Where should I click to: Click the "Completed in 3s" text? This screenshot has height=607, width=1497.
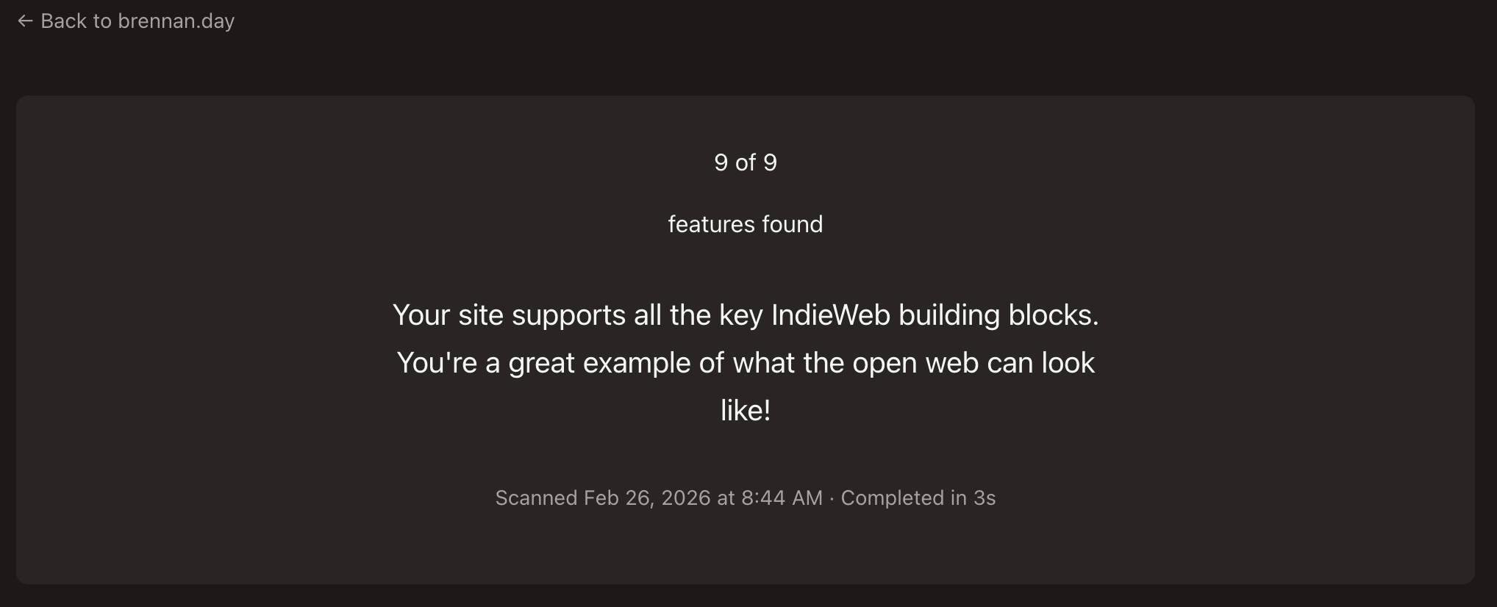[918, 498]
